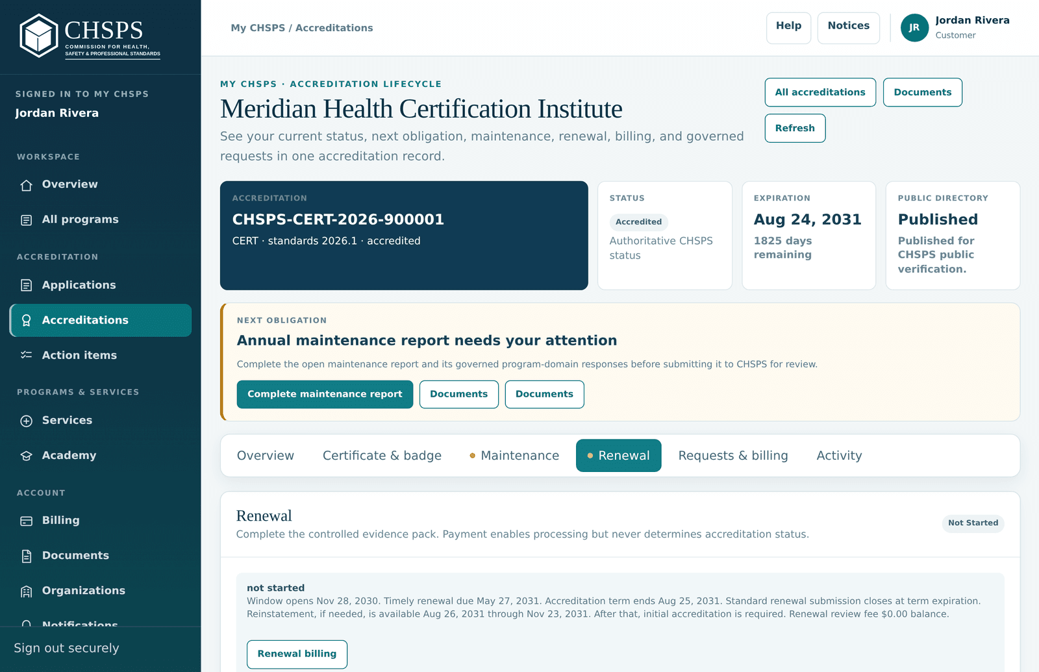The width and height of the screenshot is (1039, 672).
Task: Open the Overview tab of the accreditation
Action: 266,456
